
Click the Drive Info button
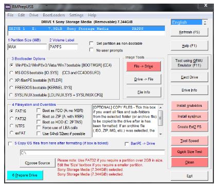pos(189,90)
